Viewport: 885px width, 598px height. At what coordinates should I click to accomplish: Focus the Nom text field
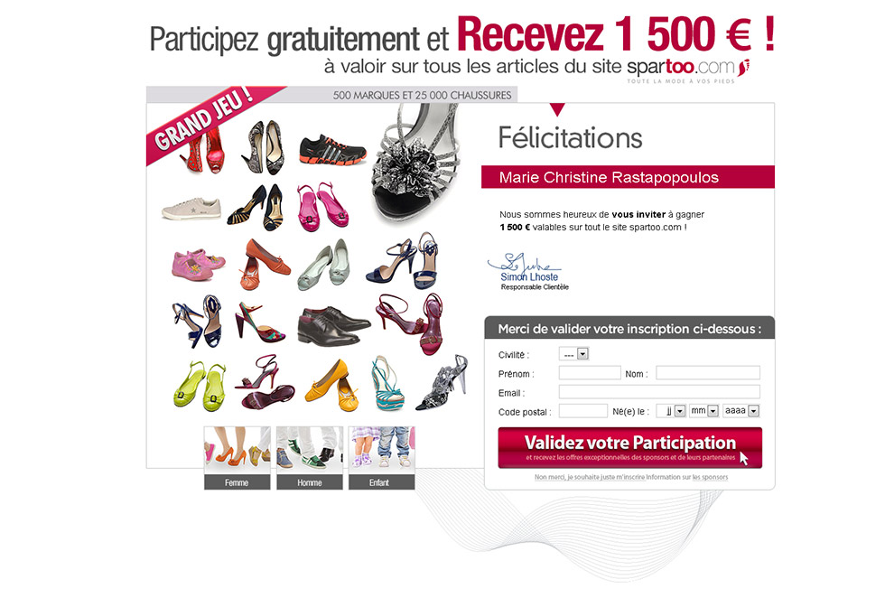(708, 373)
